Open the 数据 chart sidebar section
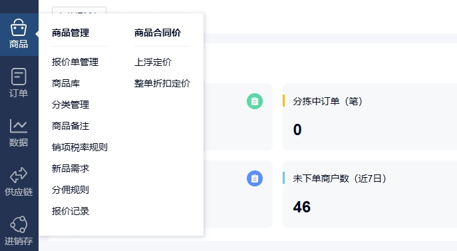 point(19,132)
